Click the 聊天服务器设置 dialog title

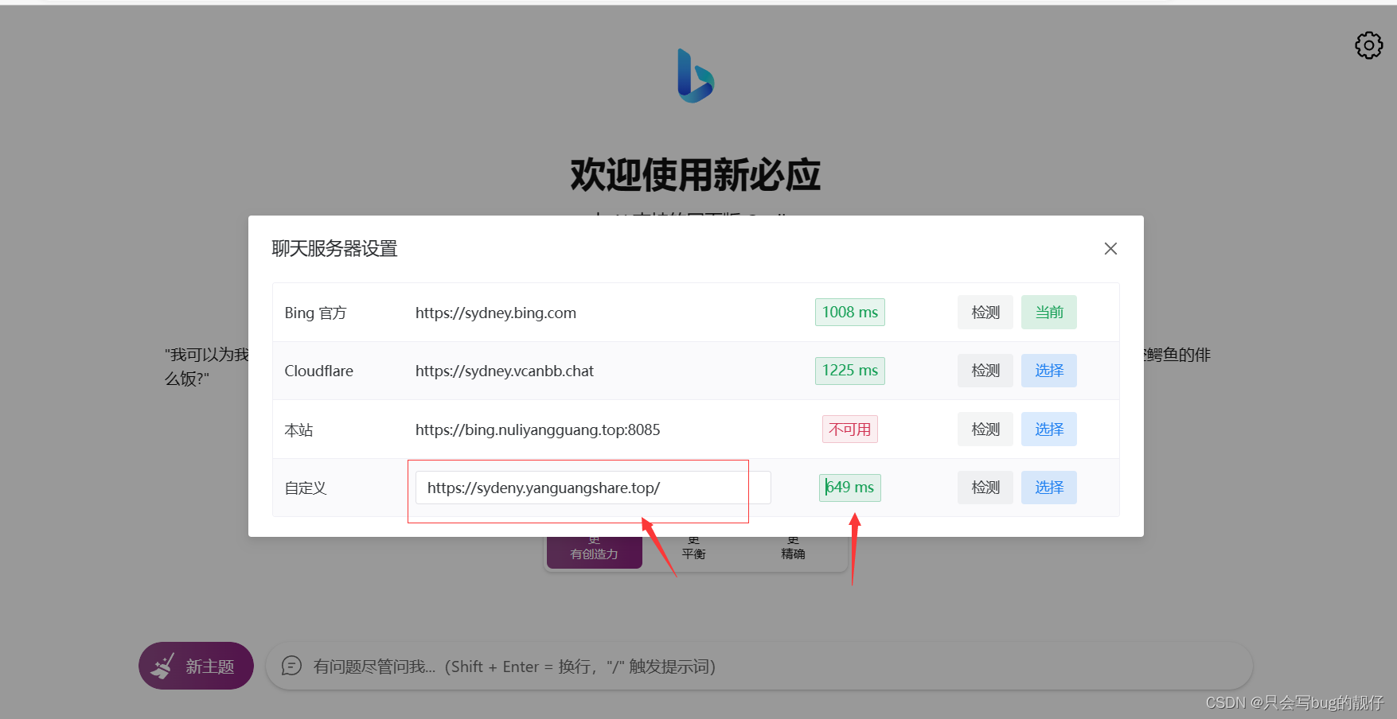(334, 249)
